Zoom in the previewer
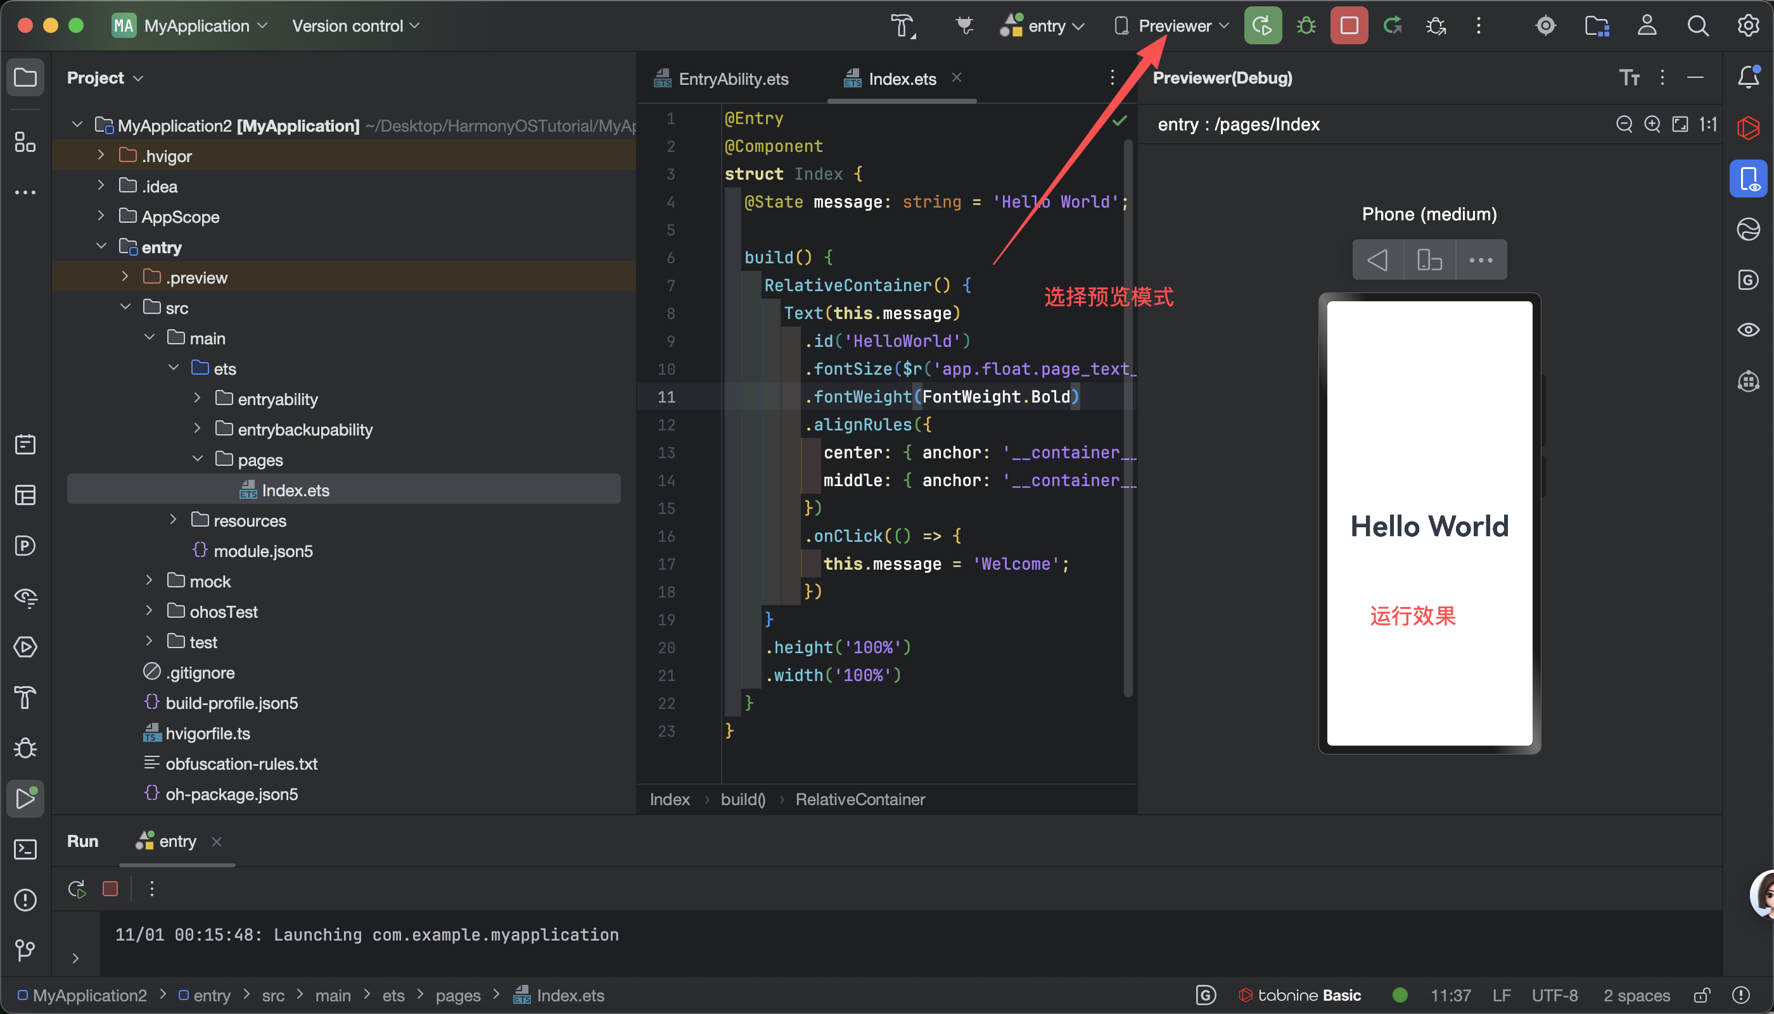The width and height of the screenshot is (1774, 1014). point(1652,125)
